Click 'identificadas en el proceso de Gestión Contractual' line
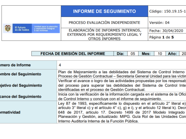 click(102, 90)
